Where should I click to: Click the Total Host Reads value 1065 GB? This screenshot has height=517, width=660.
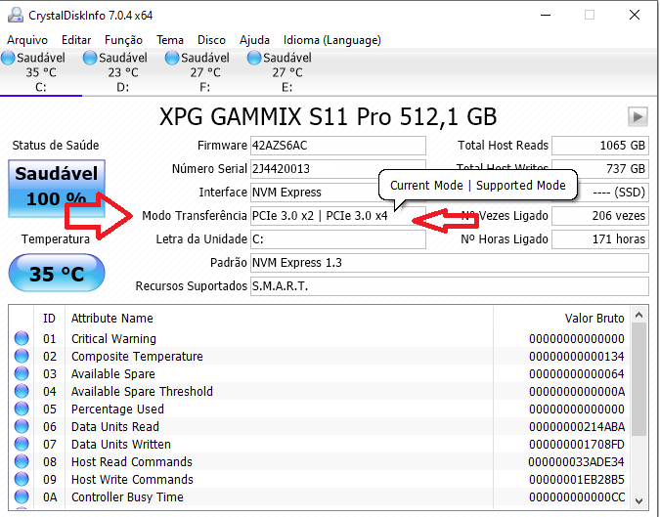[600, 146]
